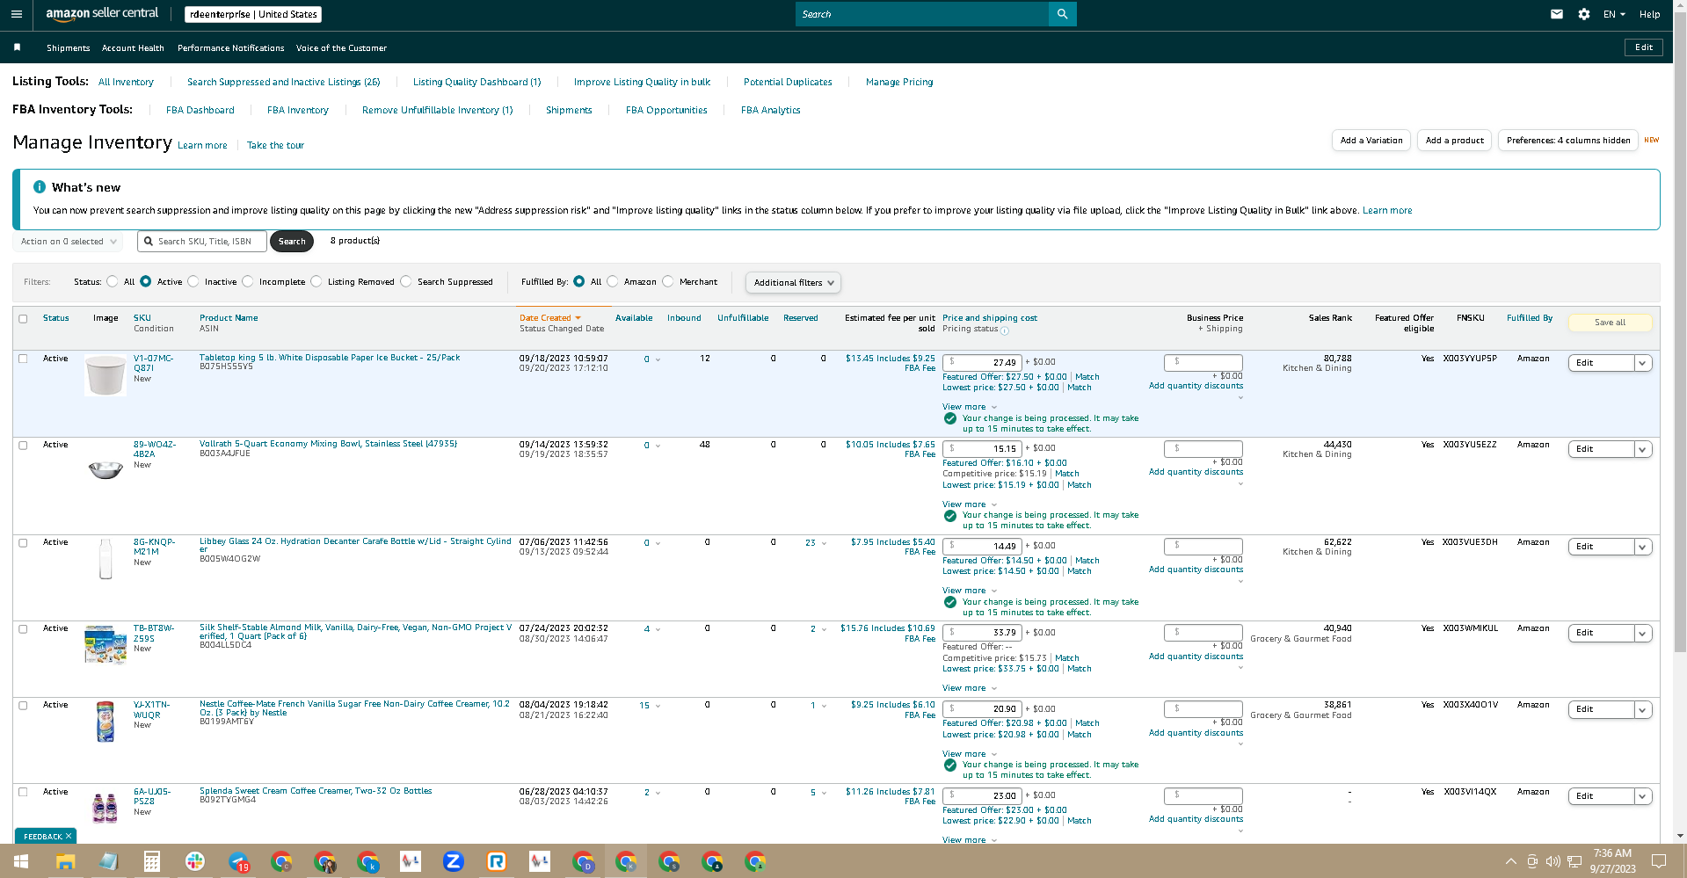This screenshot has height=878, width=1687.
Task: Open the EN language dropdown
Action: (1614, 14)
